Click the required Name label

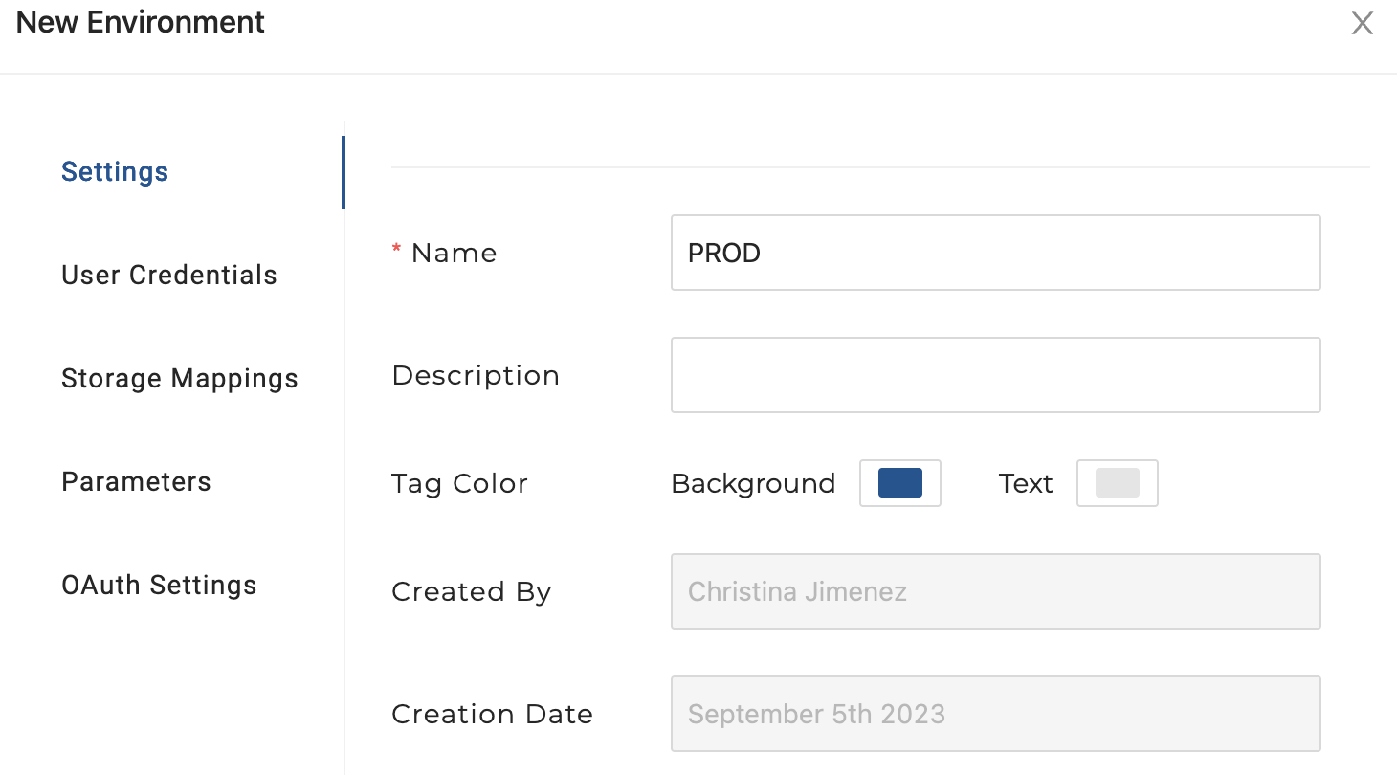(x=454, y=254)
